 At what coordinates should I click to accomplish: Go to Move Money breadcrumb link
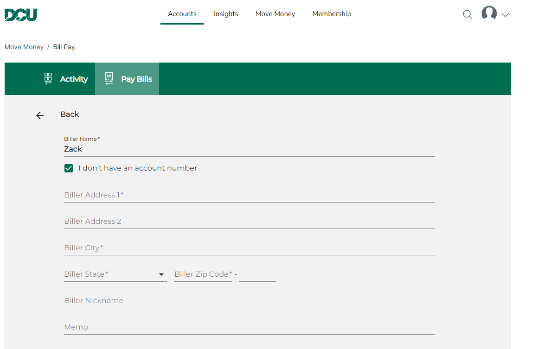(24, 47)
